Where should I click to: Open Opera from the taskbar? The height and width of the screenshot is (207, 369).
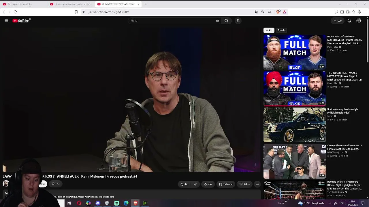click(x=79, y=203)
